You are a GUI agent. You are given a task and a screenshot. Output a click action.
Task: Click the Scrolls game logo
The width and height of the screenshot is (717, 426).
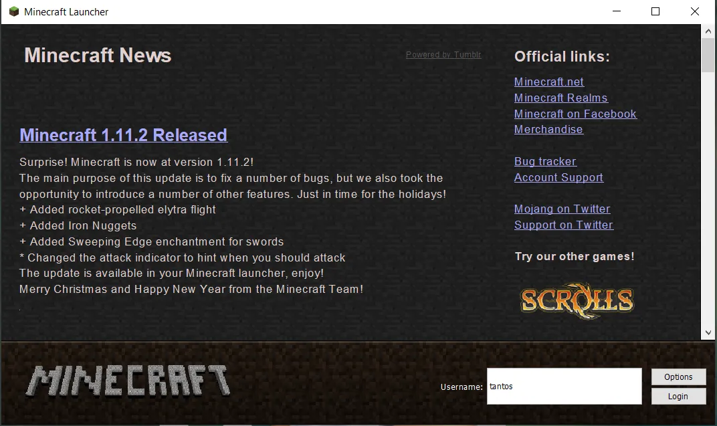[x=577, y=300]
